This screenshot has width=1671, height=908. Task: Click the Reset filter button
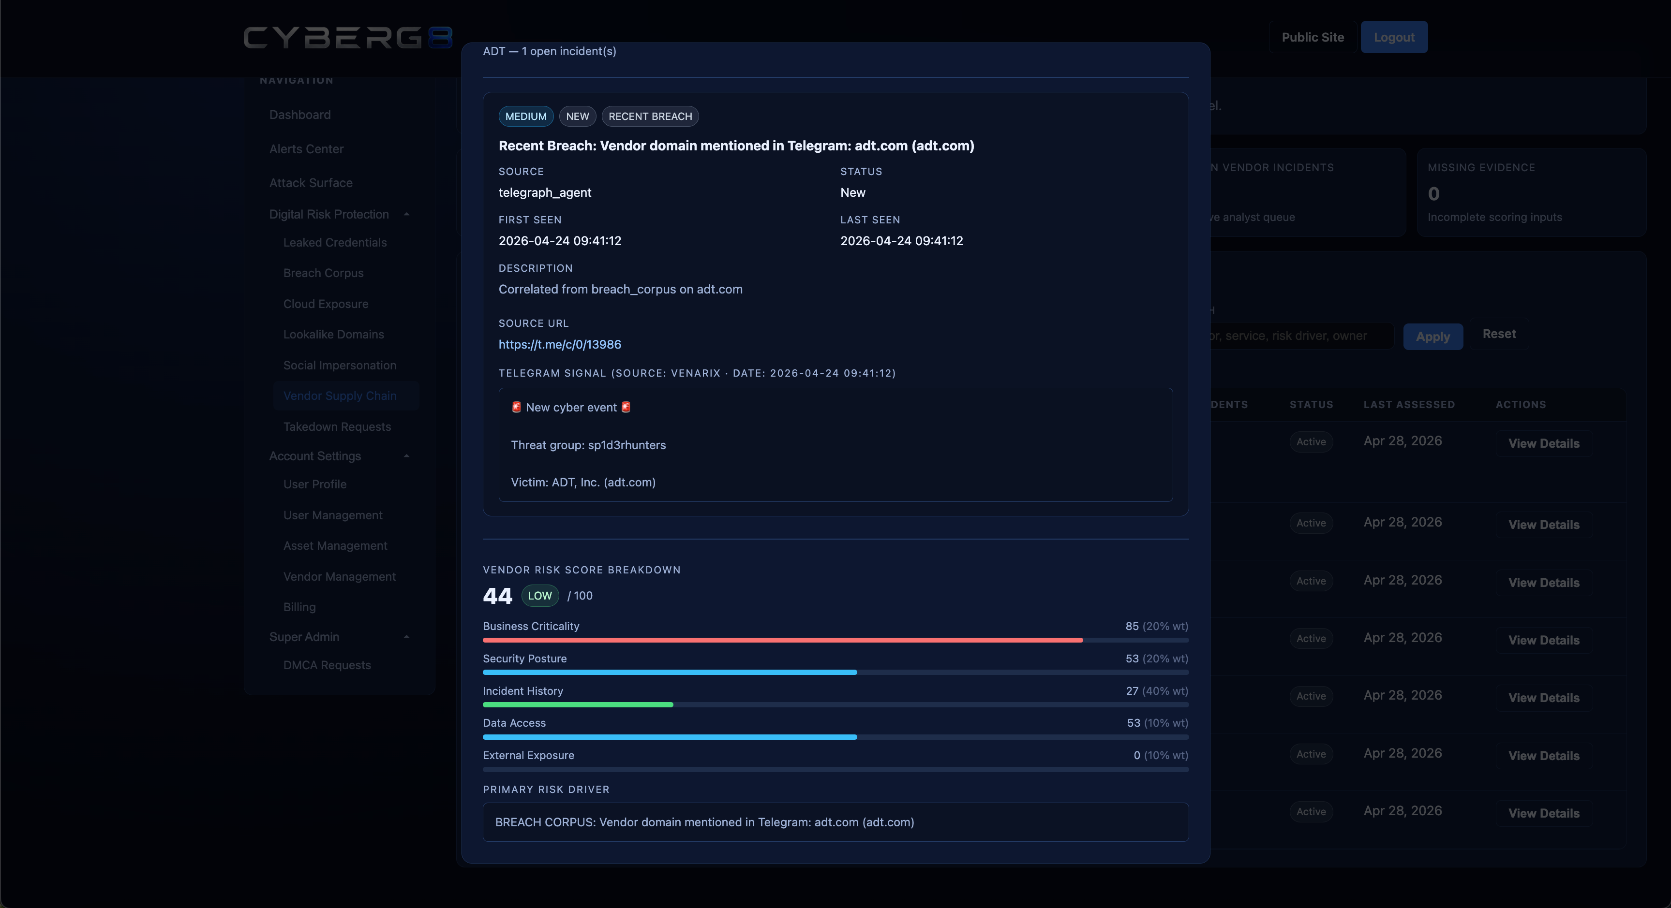click(1499, 334)
